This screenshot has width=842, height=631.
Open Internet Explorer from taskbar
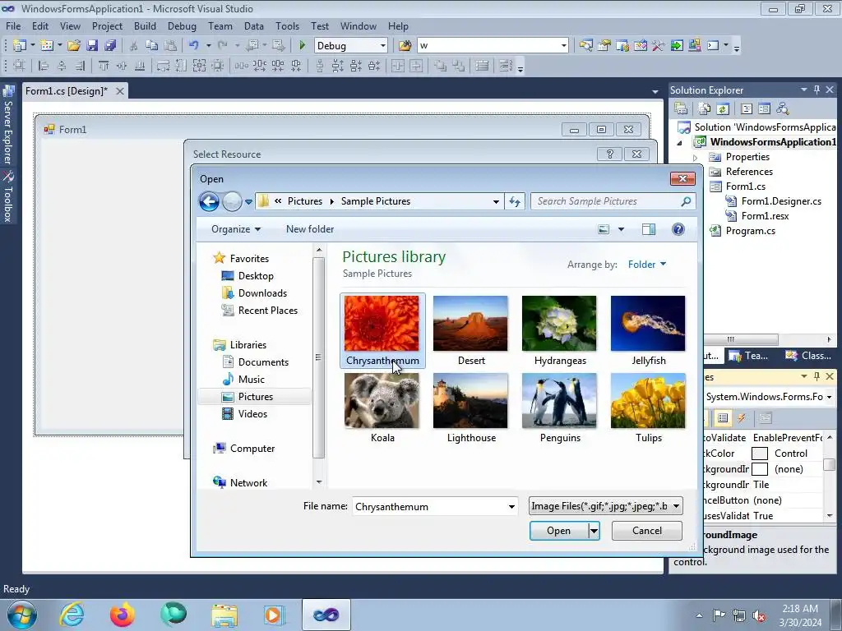pos(72,615)
